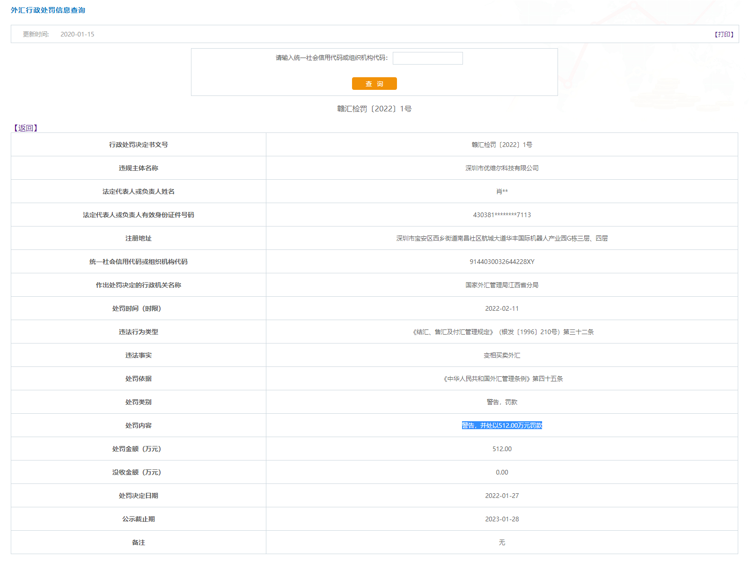Click registered address beginning 深圳市宝安区西乡街道
749x585 pixels.
click(502, 238)
